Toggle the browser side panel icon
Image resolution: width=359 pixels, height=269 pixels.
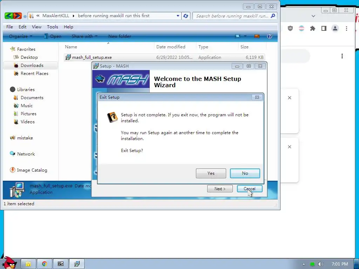click(324, 28)
